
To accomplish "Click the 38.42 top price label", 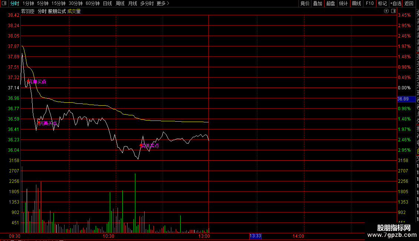I will [14, 15].
